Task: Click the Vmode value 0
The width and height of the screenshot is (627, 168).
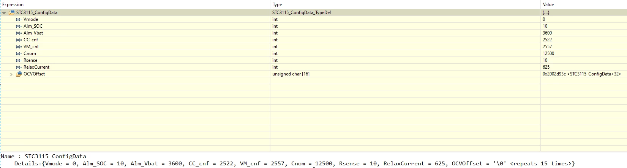Action: (x=544, y=19)
